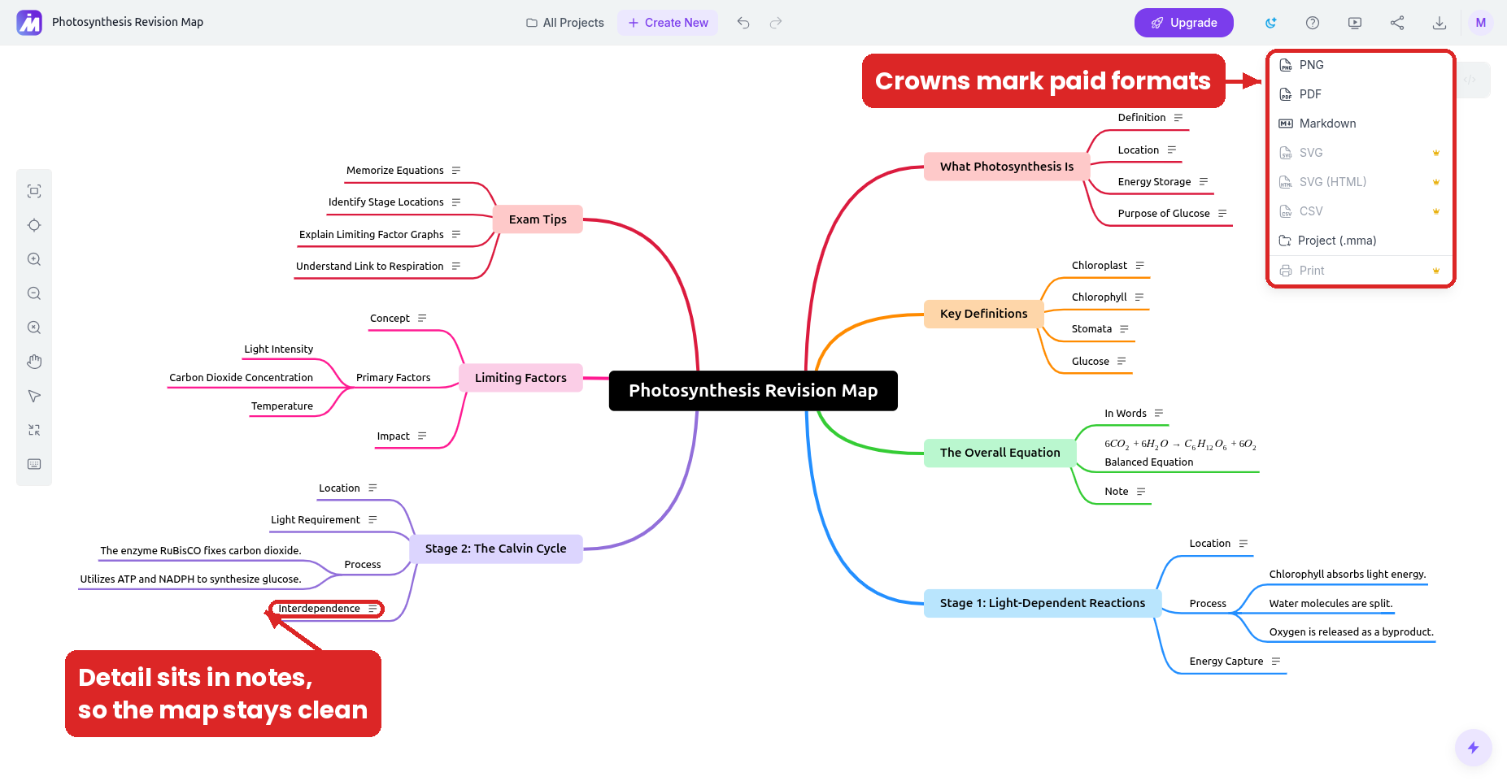This screenshot has width=1507, height=781.
Task: Click the Mapify logo icon
Action: tap(29, 23)
